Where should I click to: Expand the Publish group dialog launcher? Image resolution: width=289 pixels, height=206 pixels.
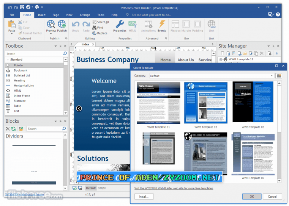point(66,38)
